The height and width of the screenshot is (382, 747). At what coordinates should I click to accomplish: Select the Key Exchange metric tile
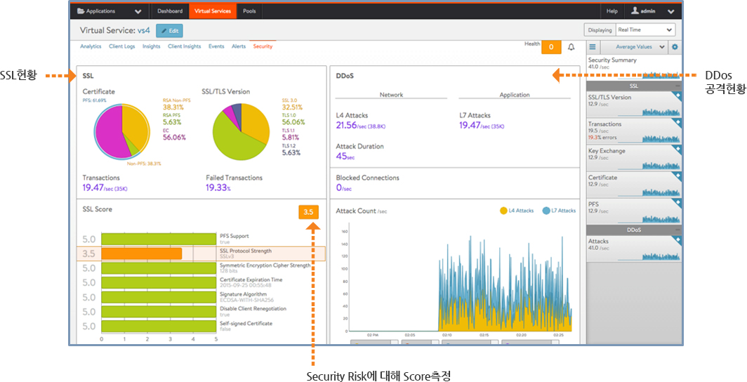(634, 157)
